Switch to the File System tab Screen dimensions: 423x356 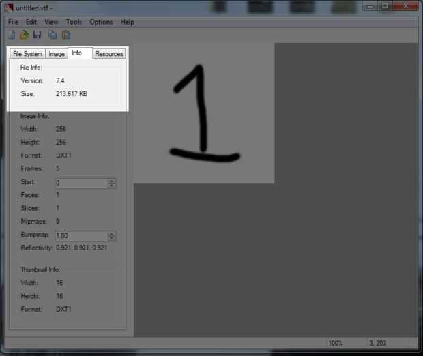(x=27, y=54)
